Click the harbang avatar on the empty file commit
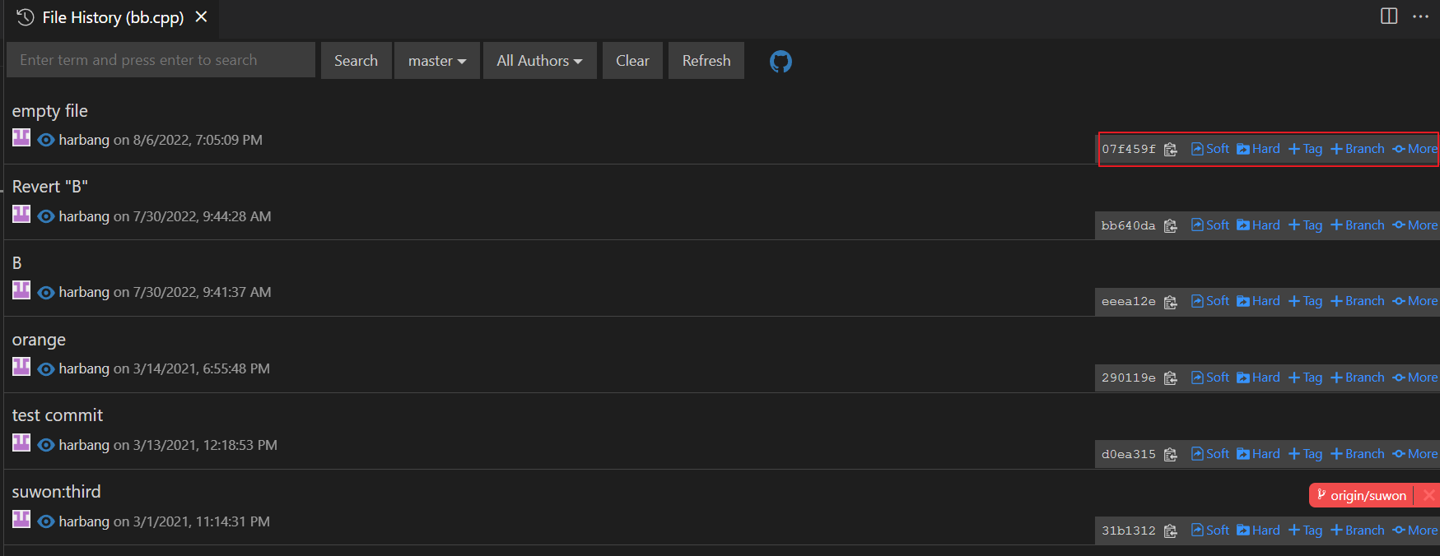This screenshot has width=1440, height=556. tap(21, 137)
